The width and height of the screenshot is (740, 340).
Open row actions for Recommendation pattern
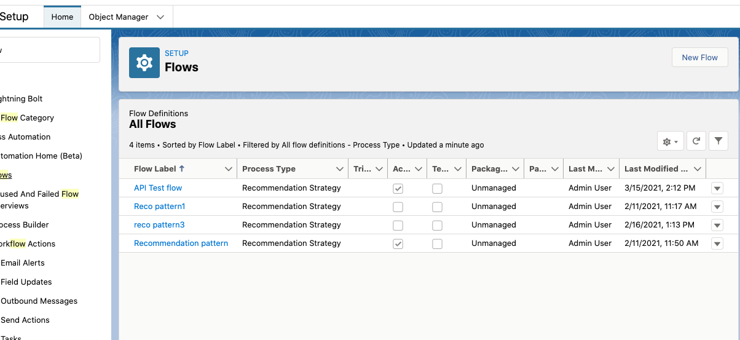pyautogui.click(x=717, y=244)
